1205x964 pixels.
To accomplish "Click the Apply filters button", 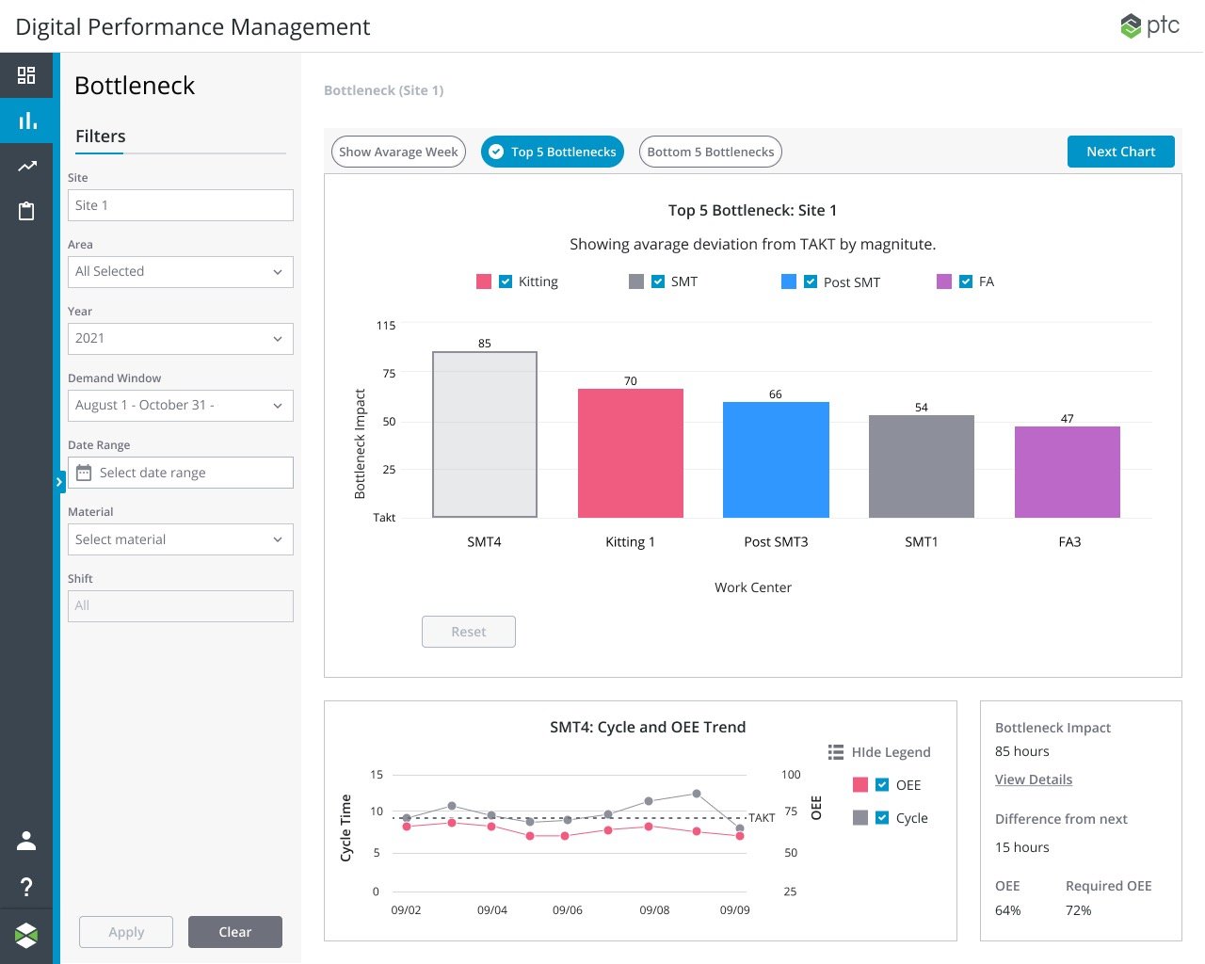I will coord(126,932).
